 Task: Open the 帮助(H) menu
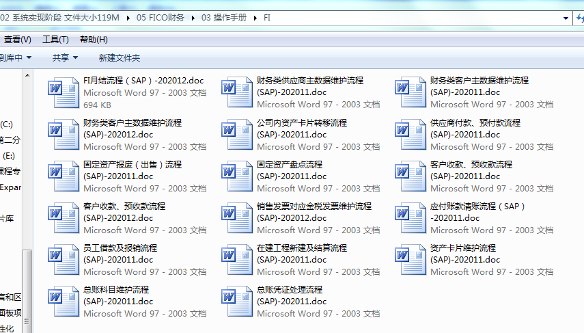click(x=94, y=40)
